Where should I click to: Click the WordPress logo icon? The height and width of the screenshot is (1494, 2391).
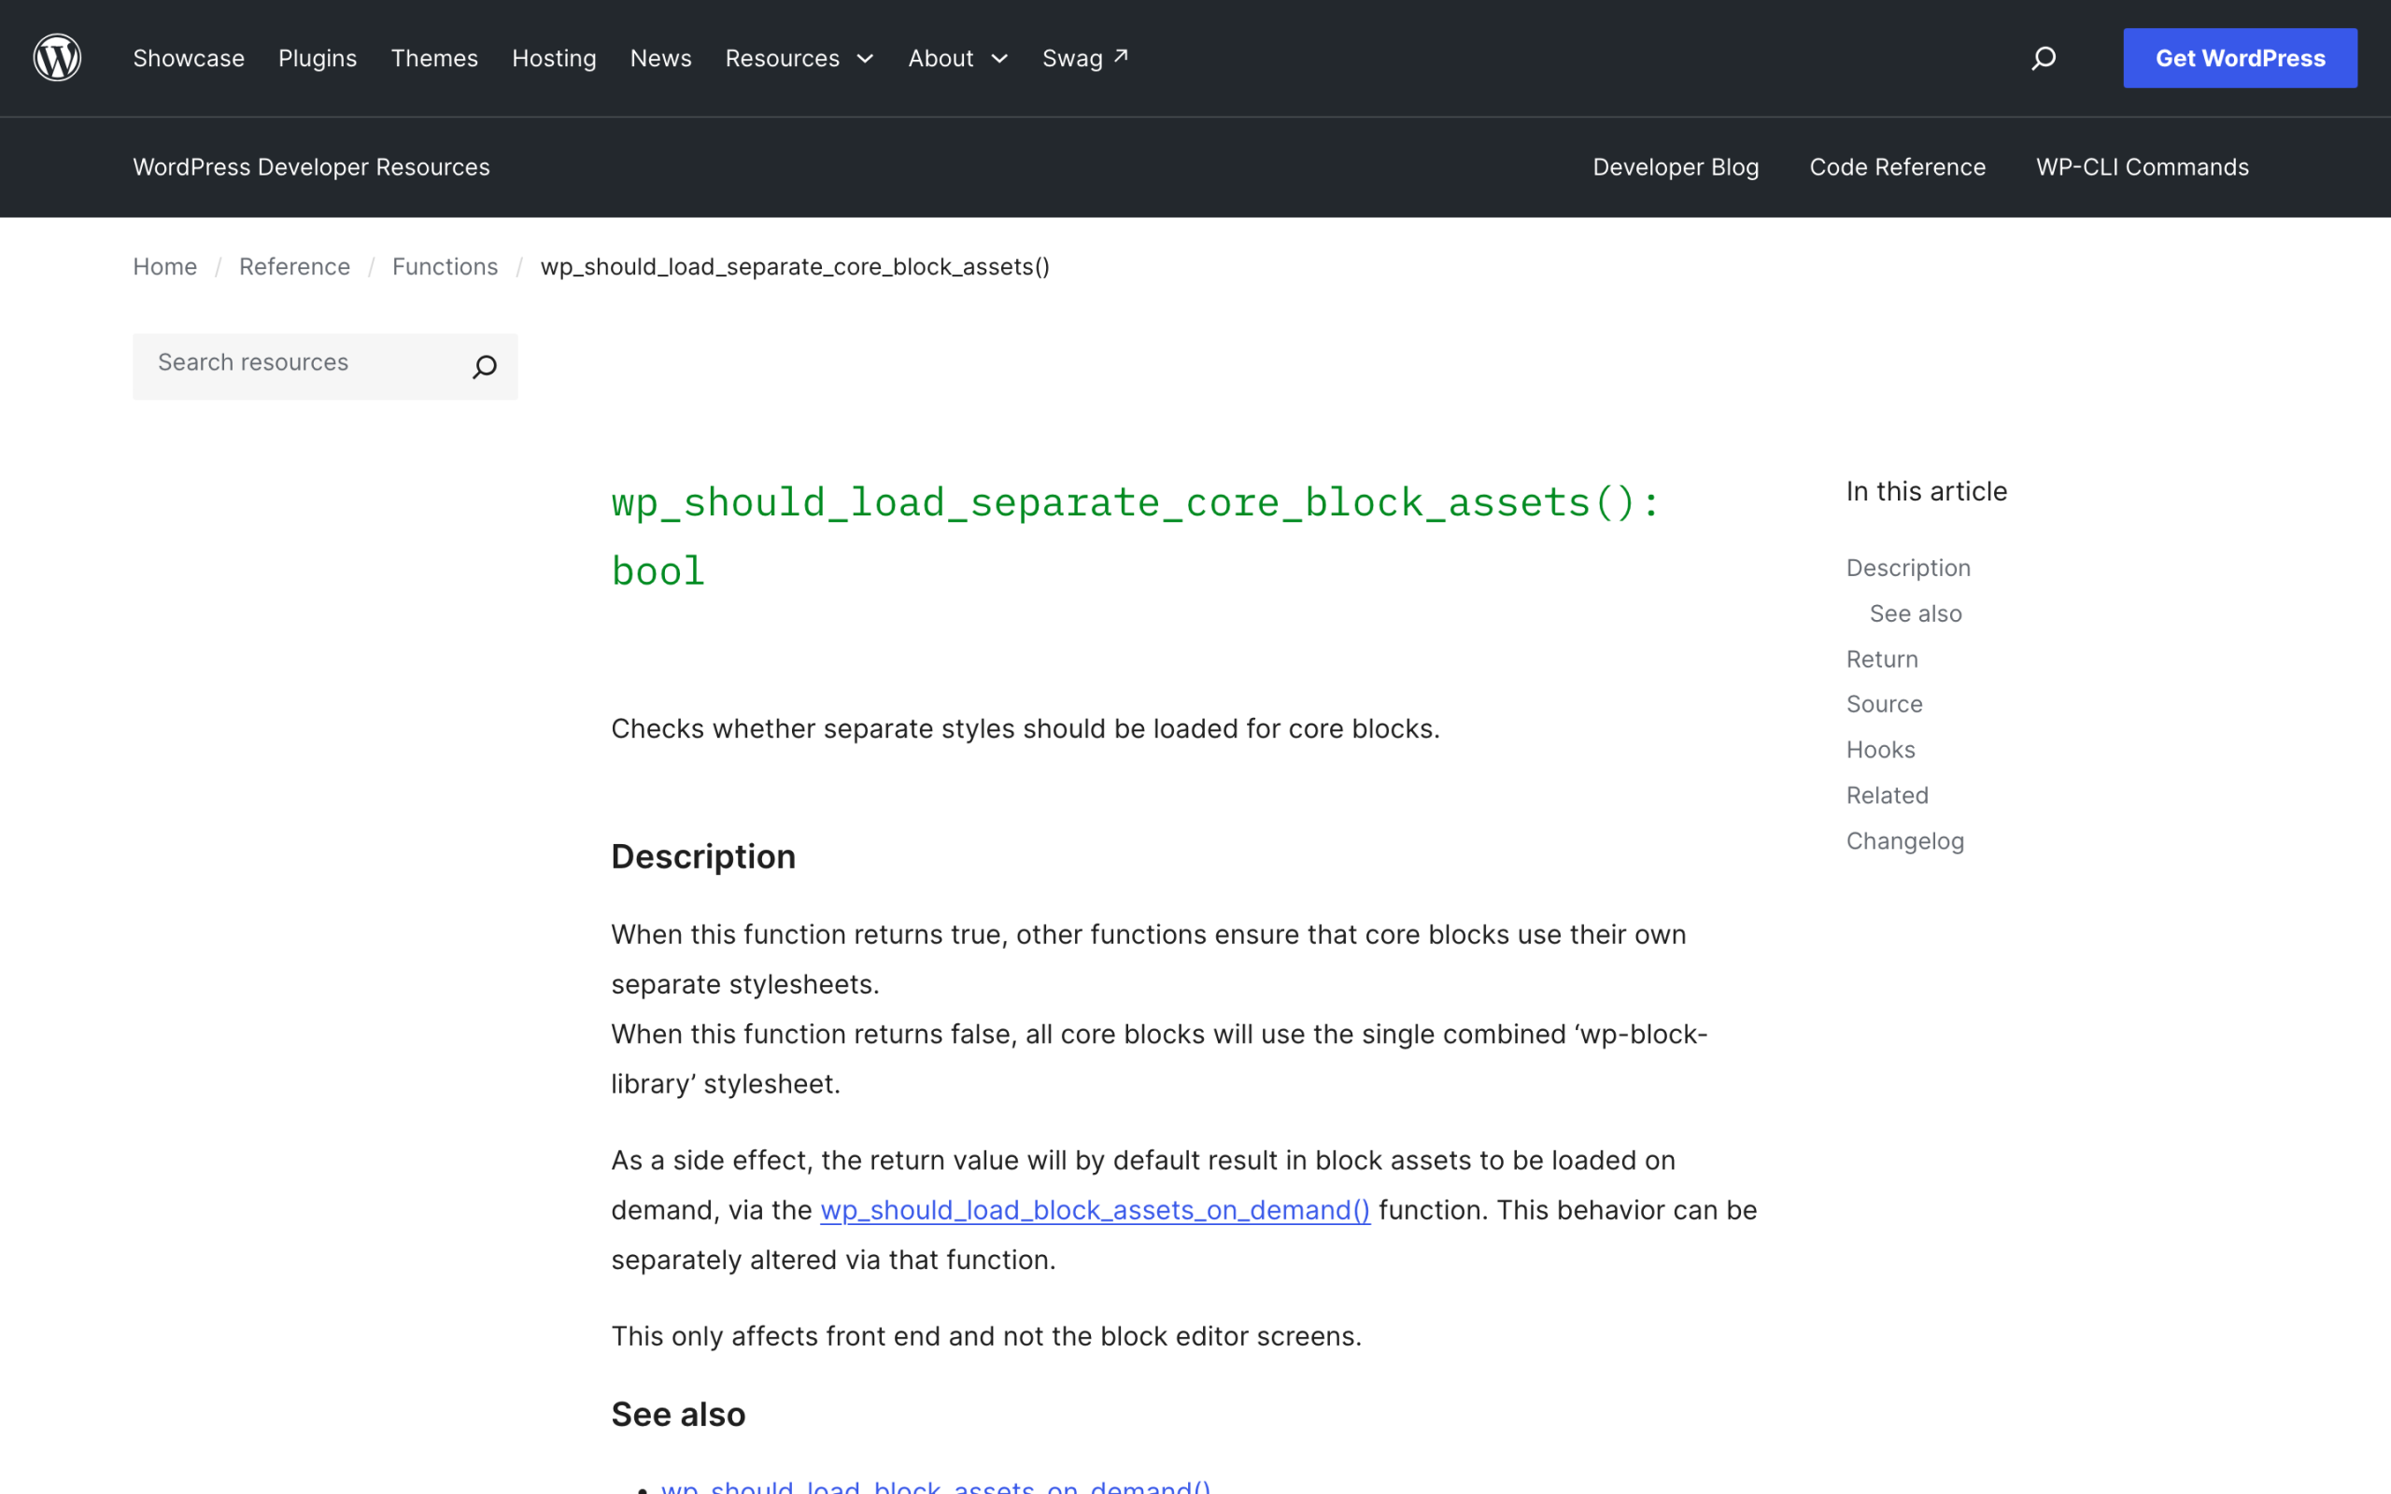click(x=57, y=57)
